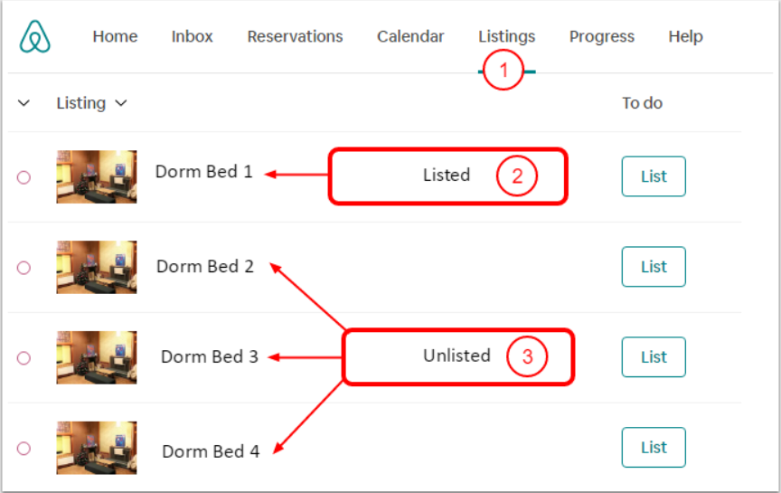The image size is (781, 493).
Task: Select the radio button for Dorm Bed 3
Action: [x=24, y=358]
